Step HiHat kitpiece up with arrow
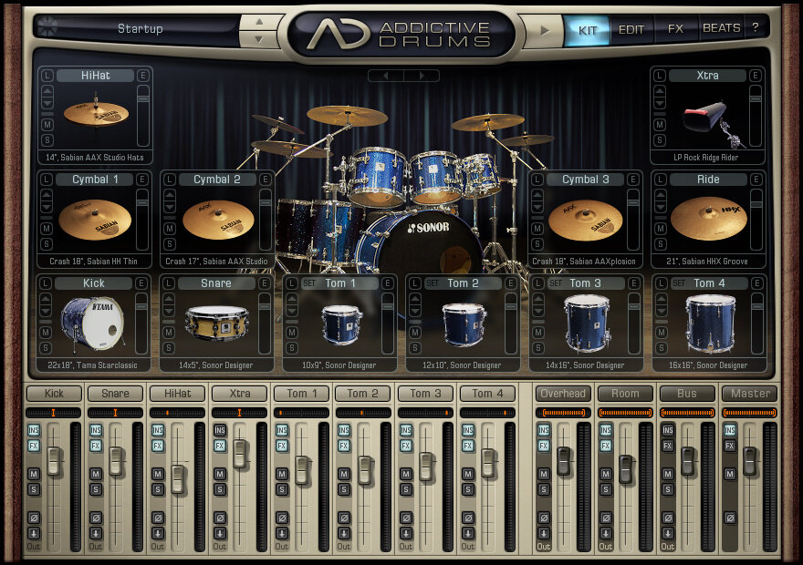Viewport: 803px width, 565px height. [x=47, y=91]
